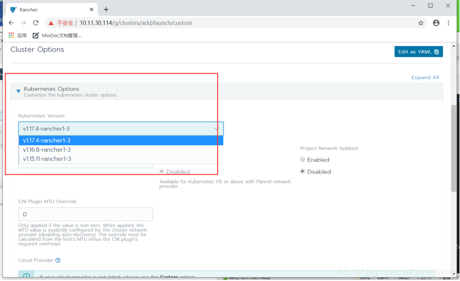
Task: Maximize the Chrome window
Action: [430, 6]
